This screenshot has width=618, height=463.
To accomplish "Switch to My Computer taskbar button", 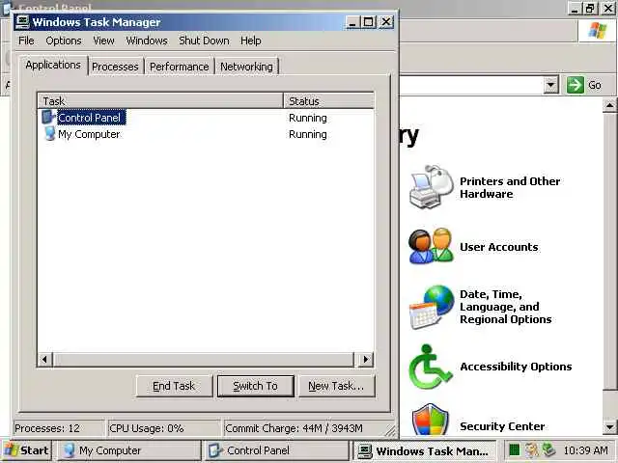I will click(x=129, y=450).
